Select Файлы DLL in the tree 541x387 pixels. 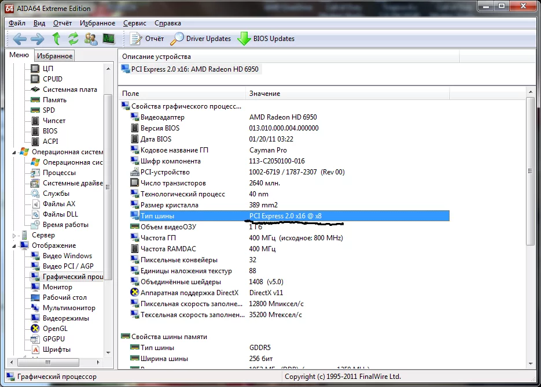pyautogui.click(x=54, y=214)
